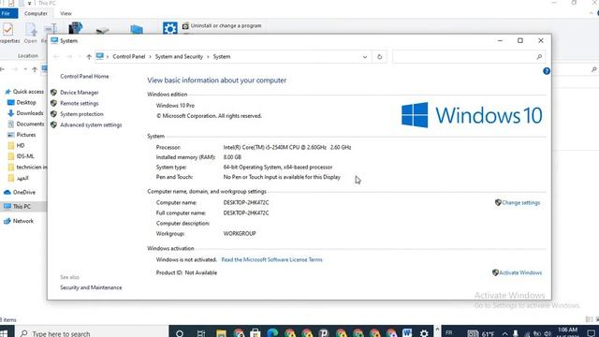Click computer icon at breadcrumb start
The image size is (599, 337).
[100, 56]
